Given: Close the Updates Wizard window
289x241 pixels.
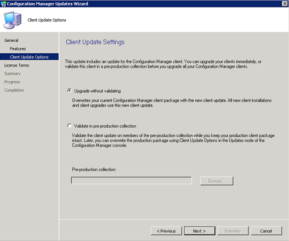Looking at the screenshot, I should point(285,3).
